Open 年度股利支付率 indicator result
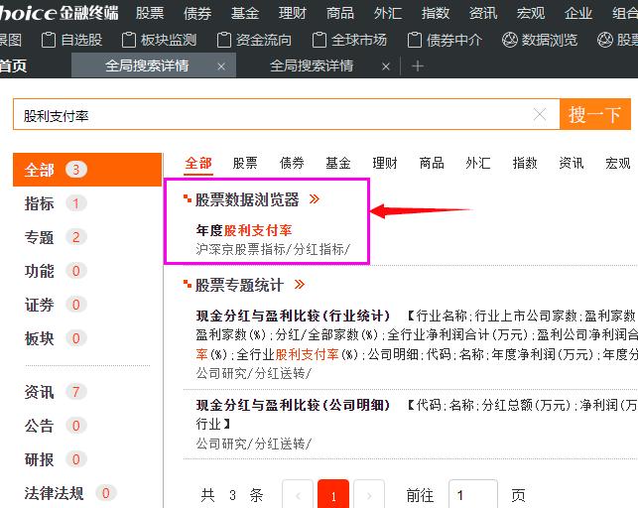This screenshot has height=508, width=638. coord(244,230)
